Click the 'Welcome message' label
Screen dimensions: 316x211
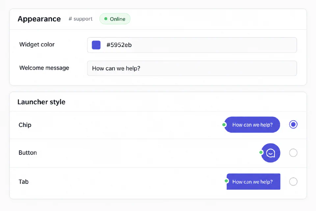point(44,68)
